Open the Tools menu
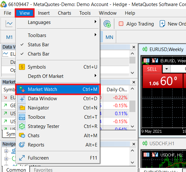Screen dimensions: 186x172 85,13
